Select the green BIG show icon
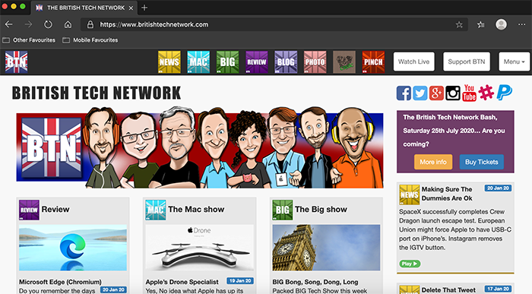 pyautogui.click(x=228, y=62)
